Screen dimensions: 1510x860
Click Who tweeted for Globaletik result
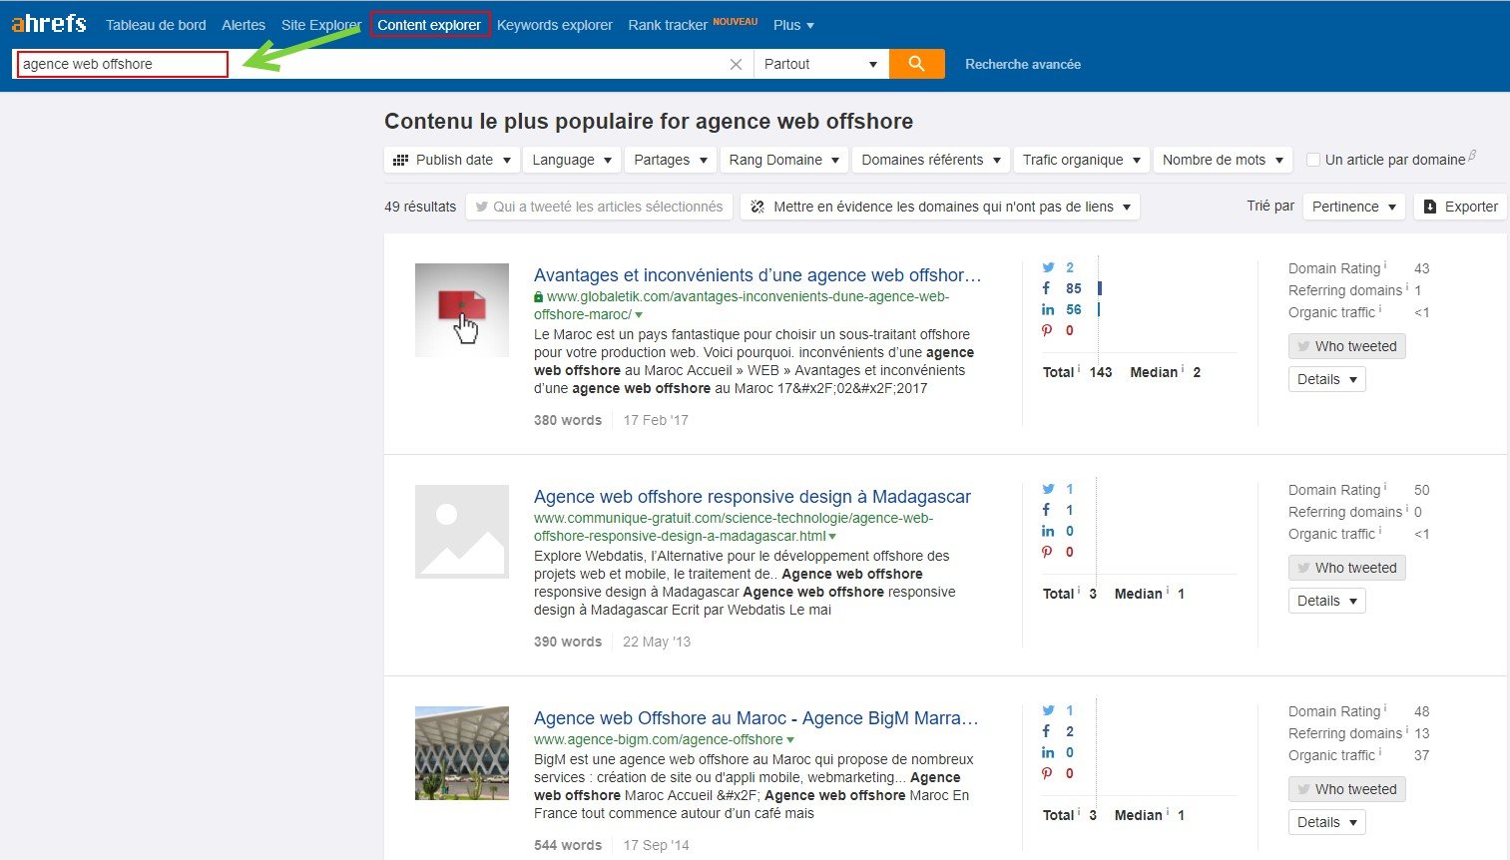(1346, 346)
